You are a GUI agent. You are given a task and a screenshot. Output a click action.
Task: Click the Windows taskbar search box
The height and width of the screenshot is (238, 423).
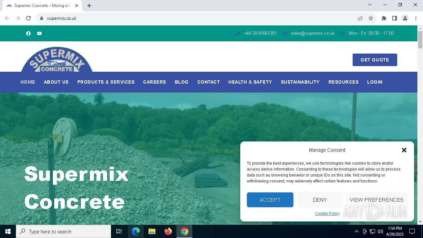63,231
